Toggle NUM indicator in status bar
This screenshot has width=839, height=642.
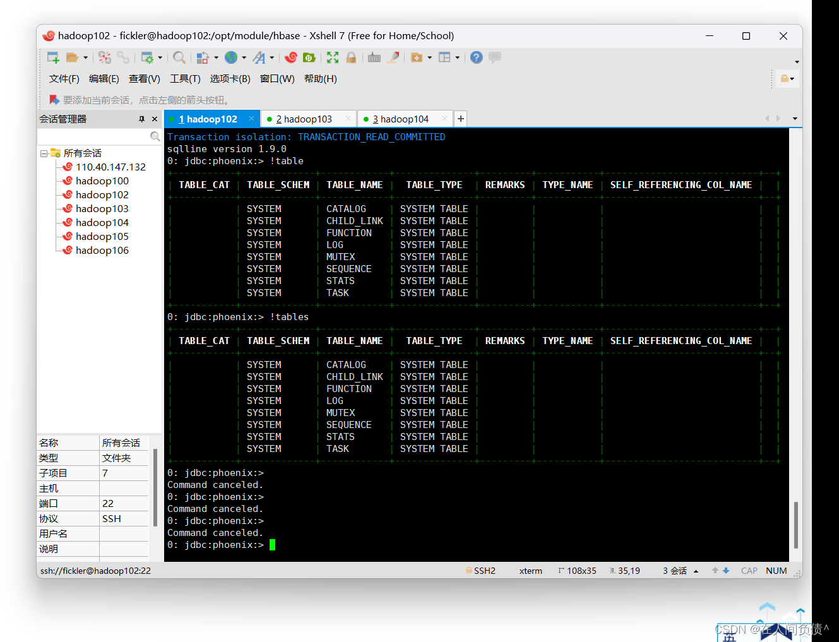coord(776,570)
